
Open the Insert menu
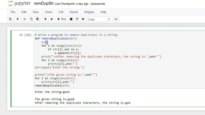coord(48,12)
